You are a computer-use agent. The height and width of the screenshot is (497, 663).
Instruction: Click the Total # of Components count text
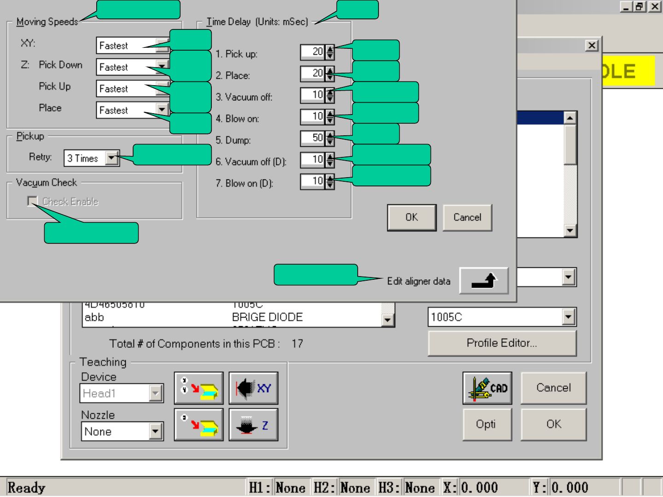click(206, 344)
